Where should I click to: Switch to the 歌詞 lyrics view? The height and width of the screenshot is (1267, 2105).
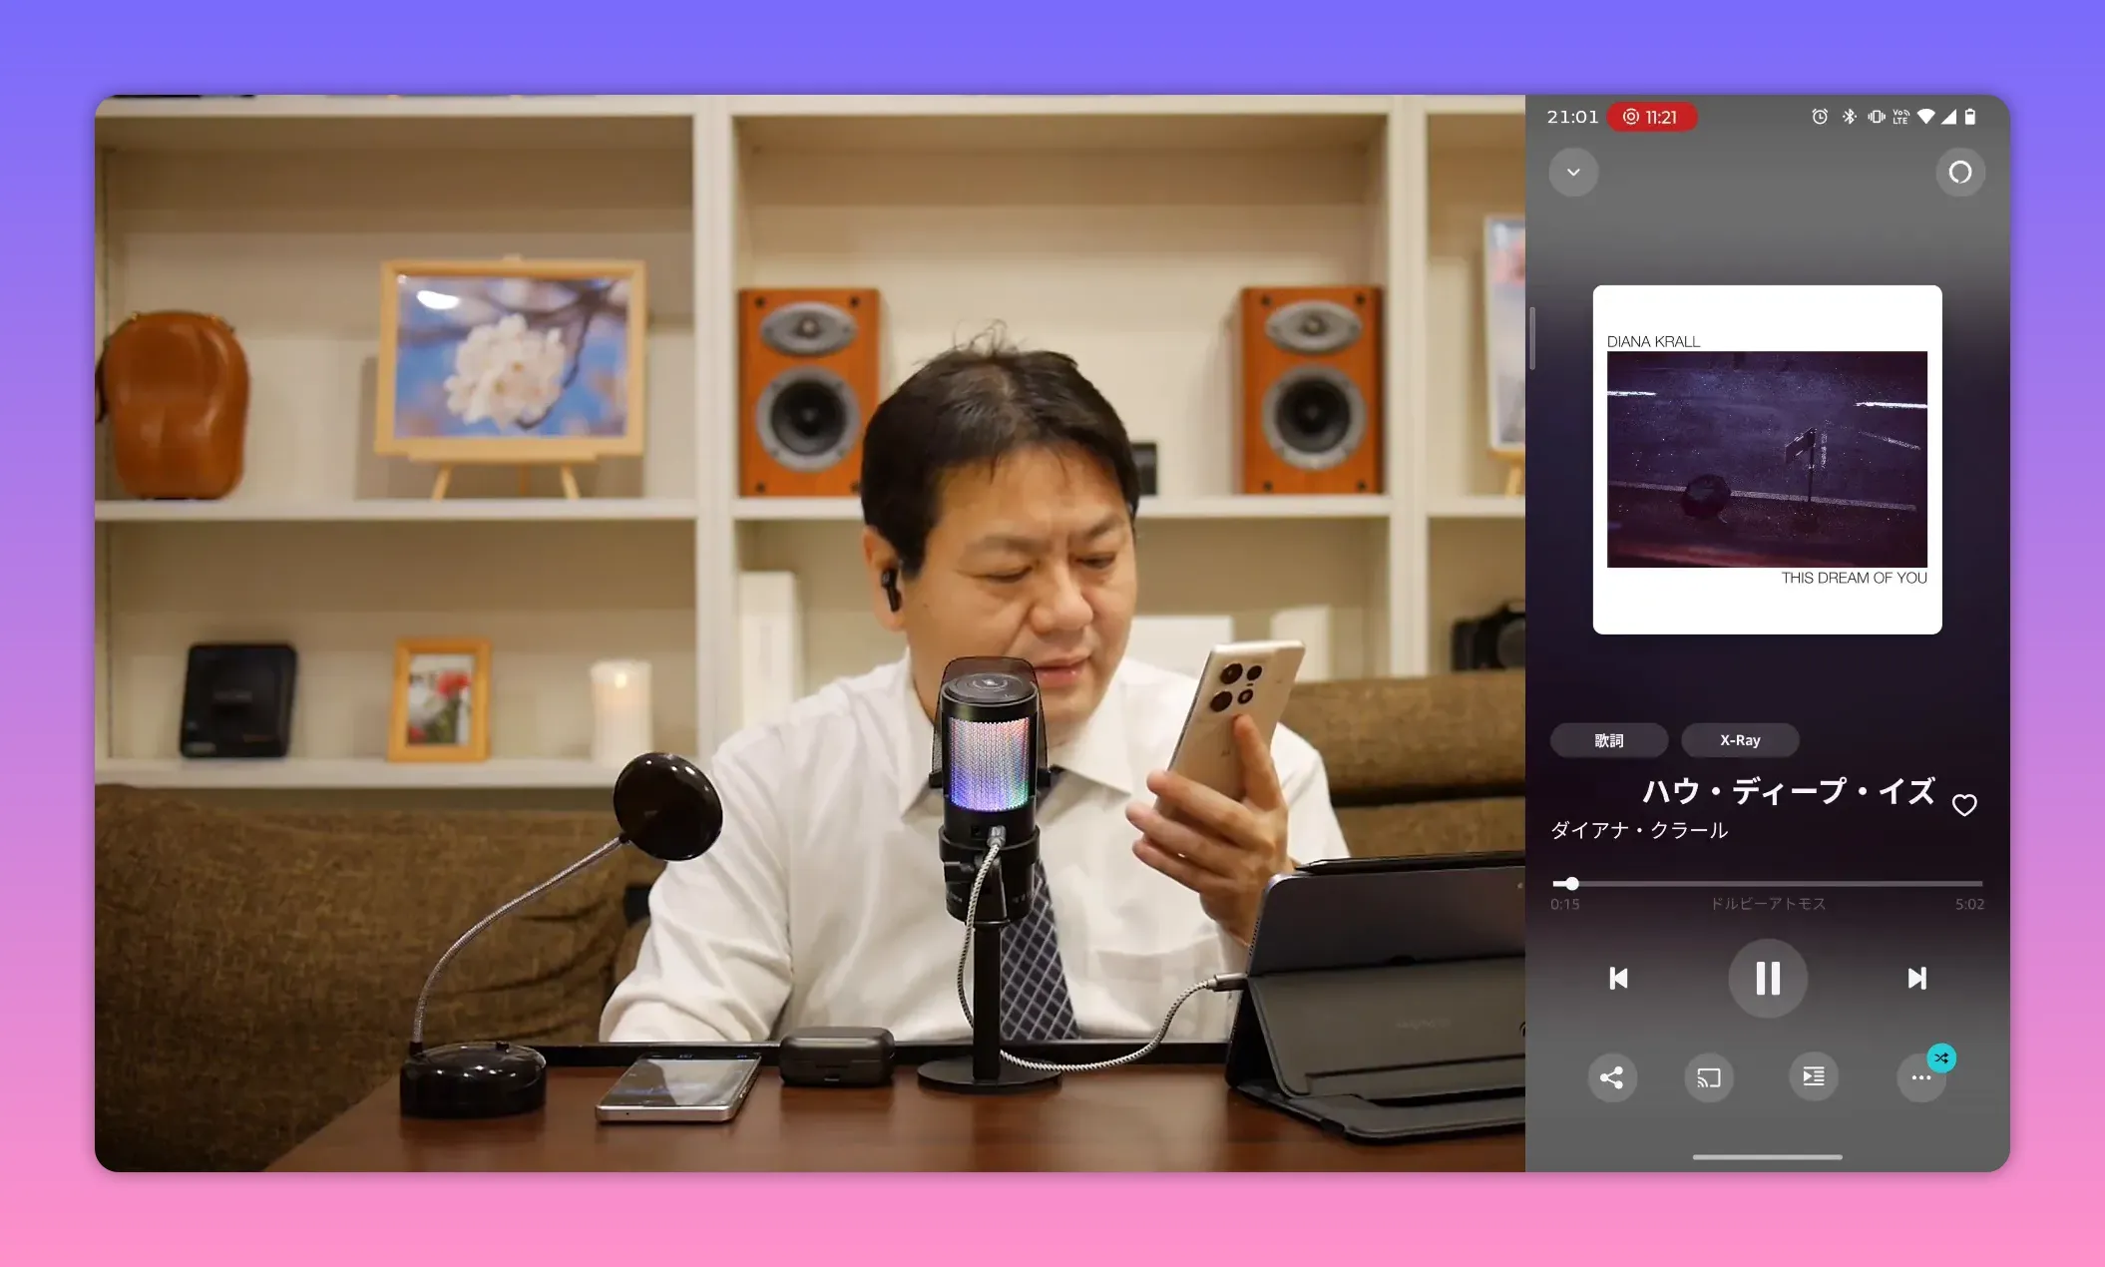[x=1609, y=740]
